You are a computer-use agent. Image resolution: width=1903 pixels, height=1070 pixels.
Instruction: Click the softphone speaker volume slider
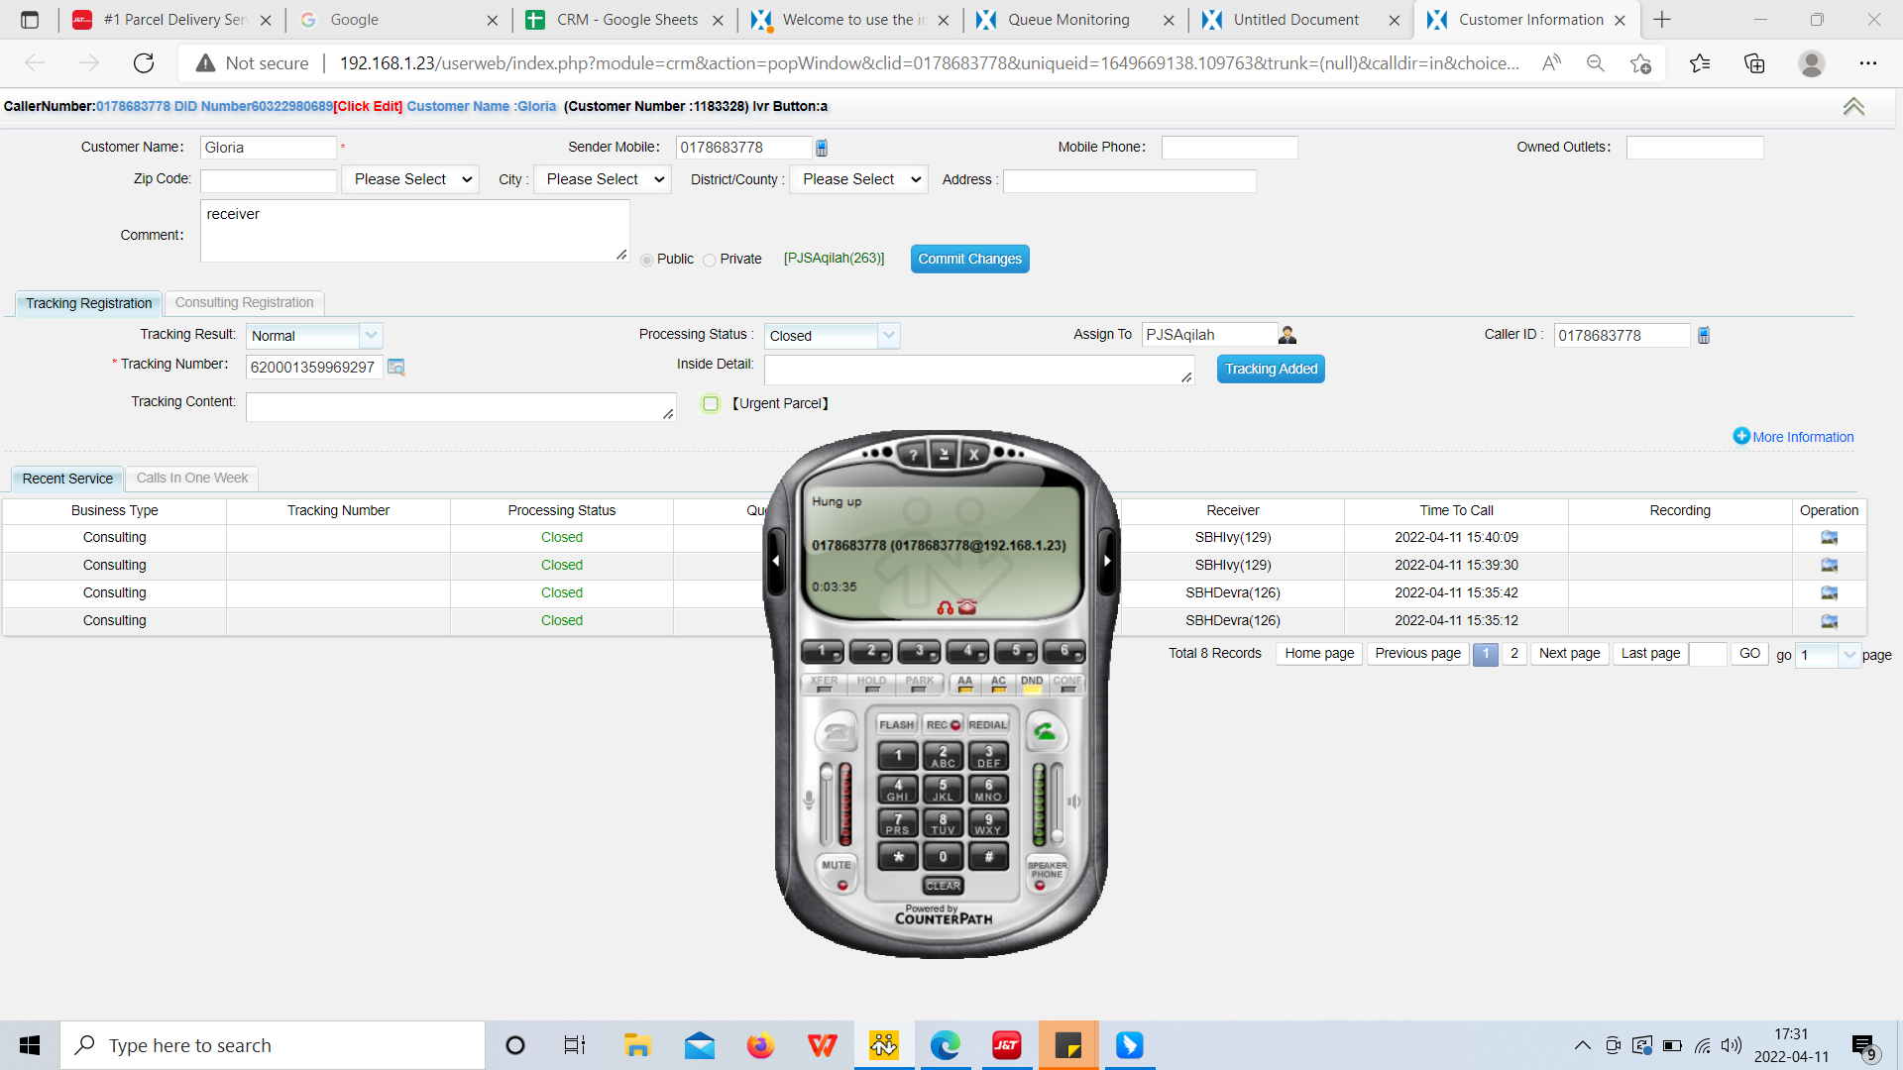pos(1058,802)
